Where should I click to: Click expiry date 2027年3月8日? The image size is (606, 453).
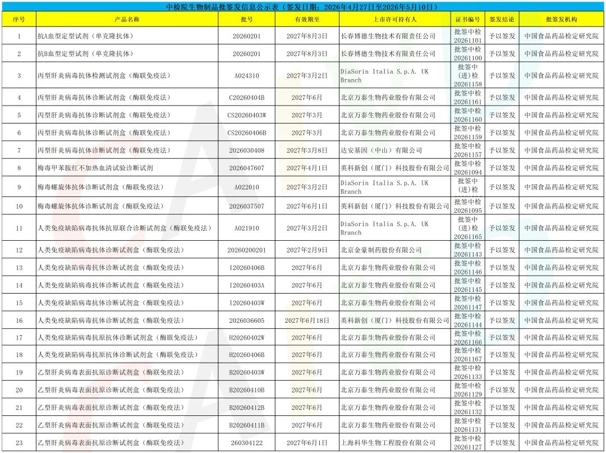click(x=307, y=150)
